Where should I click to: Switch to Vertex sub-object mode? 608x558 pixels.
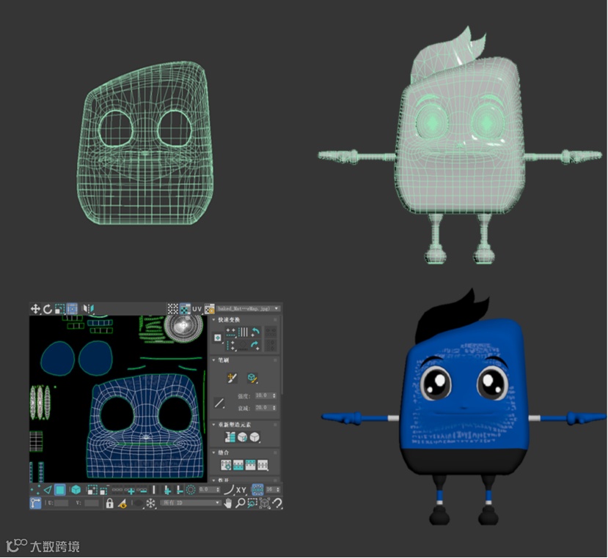(35, 490)
